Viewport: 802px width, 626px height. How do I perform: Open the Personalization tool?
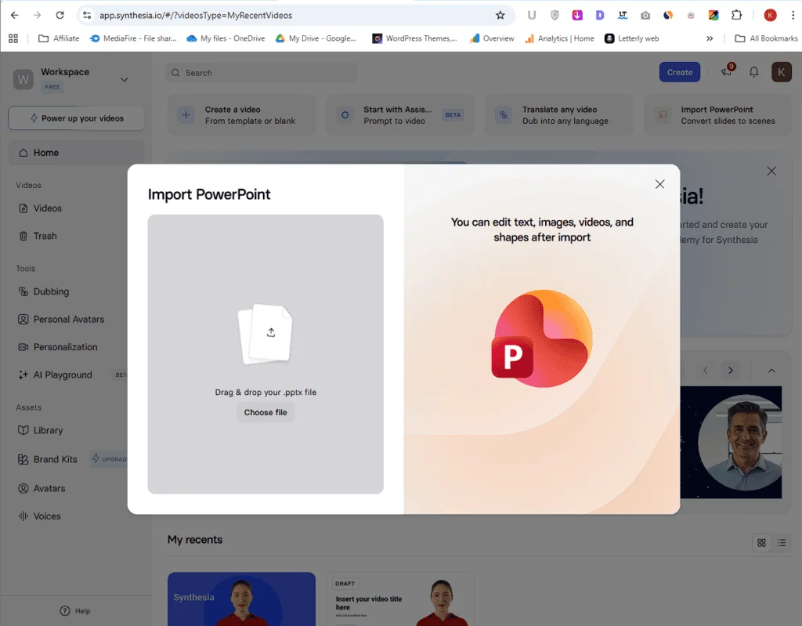(x=67, y=347)
